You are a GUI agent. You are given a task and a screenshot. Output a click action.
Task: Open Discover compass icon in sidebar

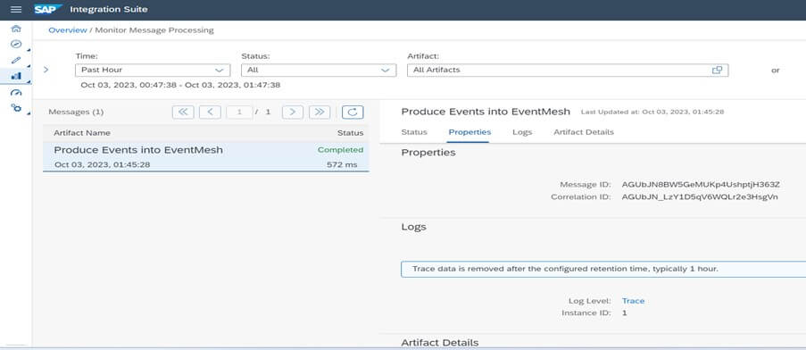pyautogui.click(x=16, y=45)
